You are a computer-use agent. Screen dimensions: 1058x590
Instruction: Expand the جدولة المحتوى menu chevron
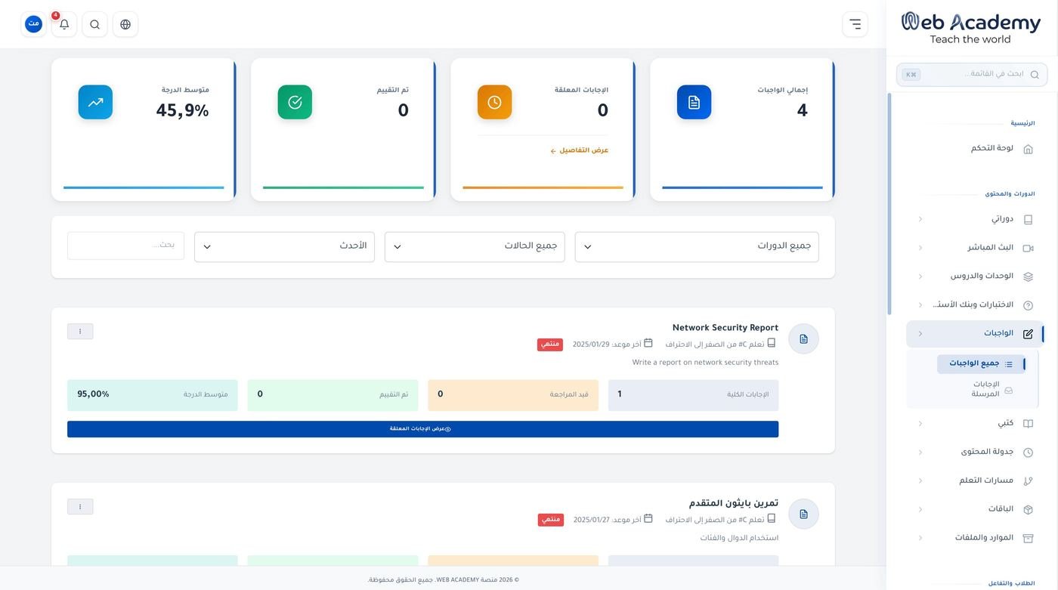point(920,453)
